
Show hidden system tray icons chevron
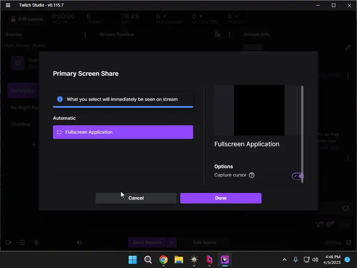coord(284,260)
